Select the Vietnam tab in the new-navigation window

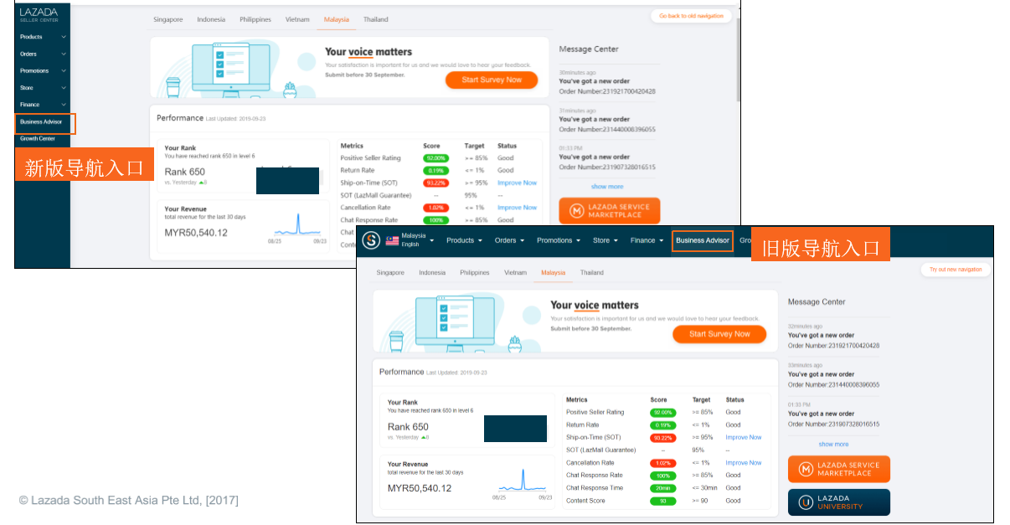coord(297,19)
